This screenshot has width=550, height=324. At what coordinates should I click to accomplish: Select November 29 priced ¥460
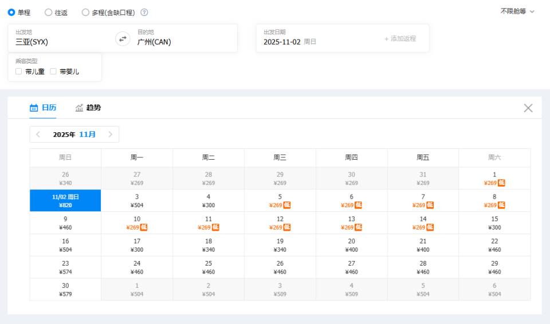[494, 267]
